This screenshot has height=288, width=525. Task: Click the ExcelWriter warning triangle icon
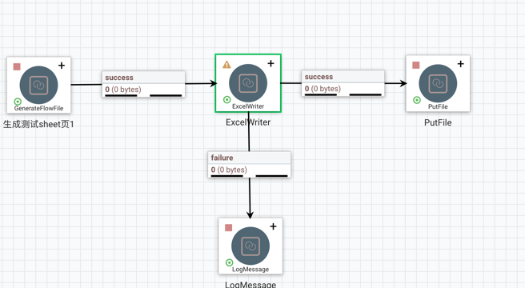point(226,64)
